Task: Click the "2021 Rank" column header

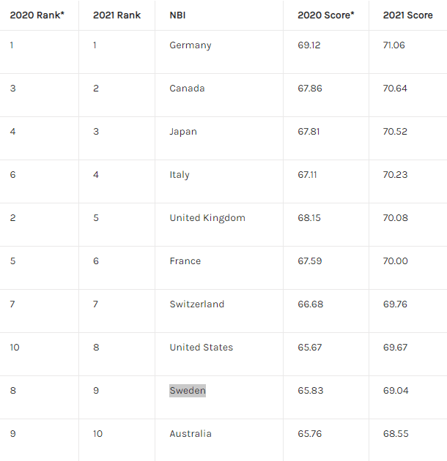Action: pyautogui.click(x=117, y=15)
